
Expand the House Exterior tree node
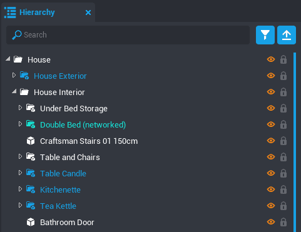pos(14,75)
